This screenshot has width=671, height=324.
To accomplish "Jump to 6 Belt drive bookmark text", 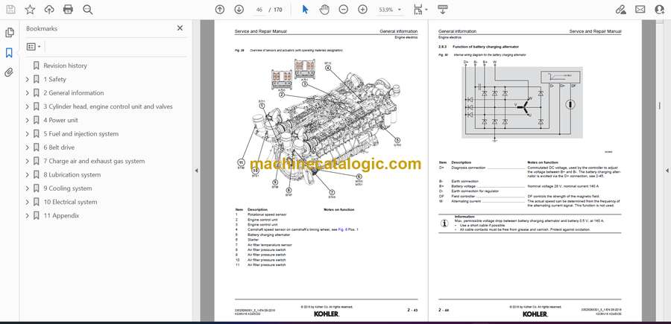I will (x=59, y=147).
